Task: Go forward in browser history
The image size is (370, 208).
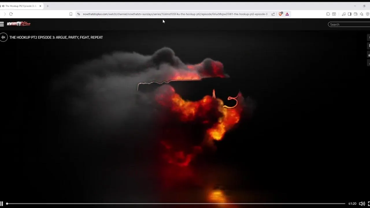Action: tap(5, 14)
